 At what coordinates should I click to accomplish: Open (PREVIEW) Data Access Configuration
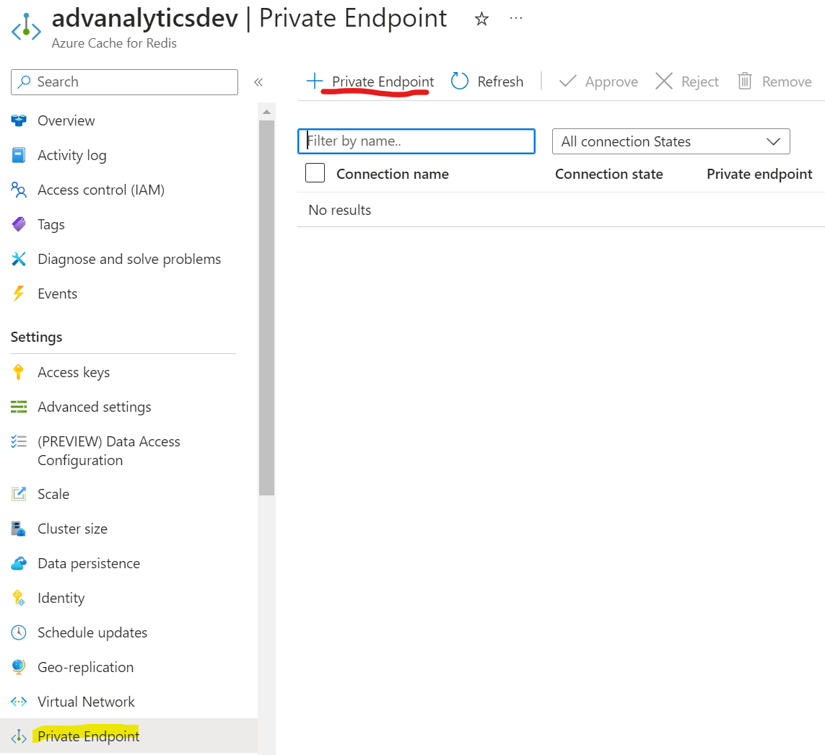pyautogui.click(x=109, y=451)
